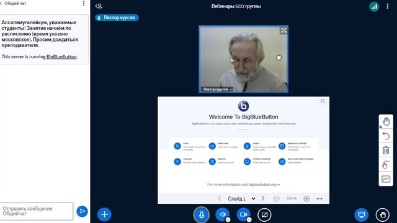Open meeting options menu at top right

(x=387, y=6)
